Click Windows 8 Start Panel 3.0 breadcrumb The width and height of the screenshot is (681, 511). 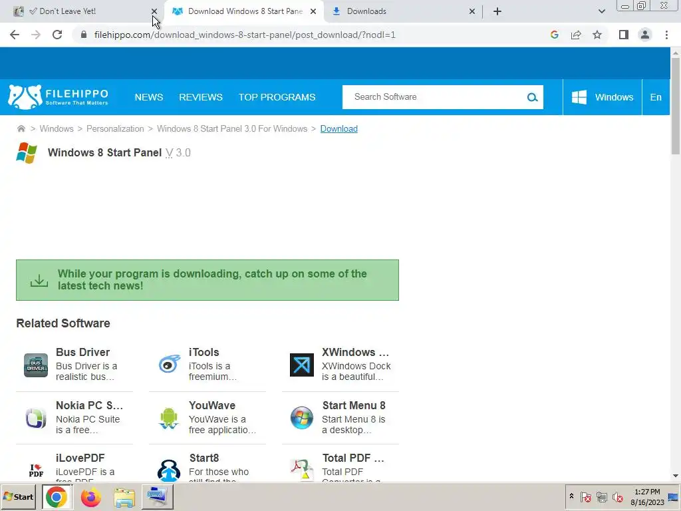(232, 128)
